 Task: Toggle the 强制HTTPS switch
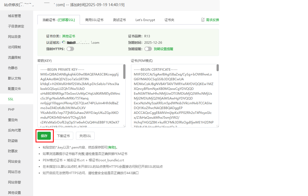(70, 49)
